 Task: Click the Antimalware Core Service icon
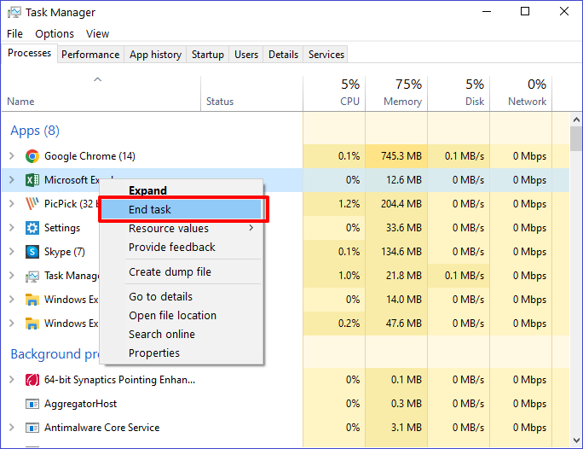[32, 428]
